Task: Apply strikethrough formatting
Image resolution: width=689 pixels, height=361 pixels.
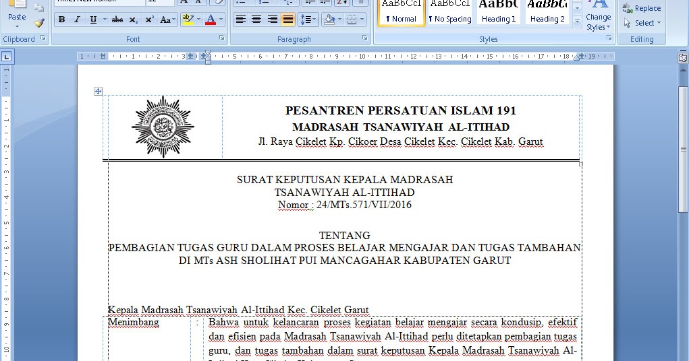Action: [x=117, y=20]
